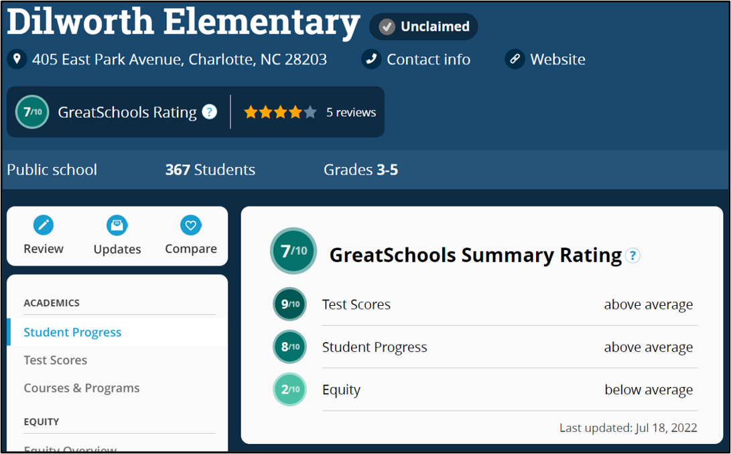
Task: Click the Review label under pencil
Action: [x=44, y=249]
